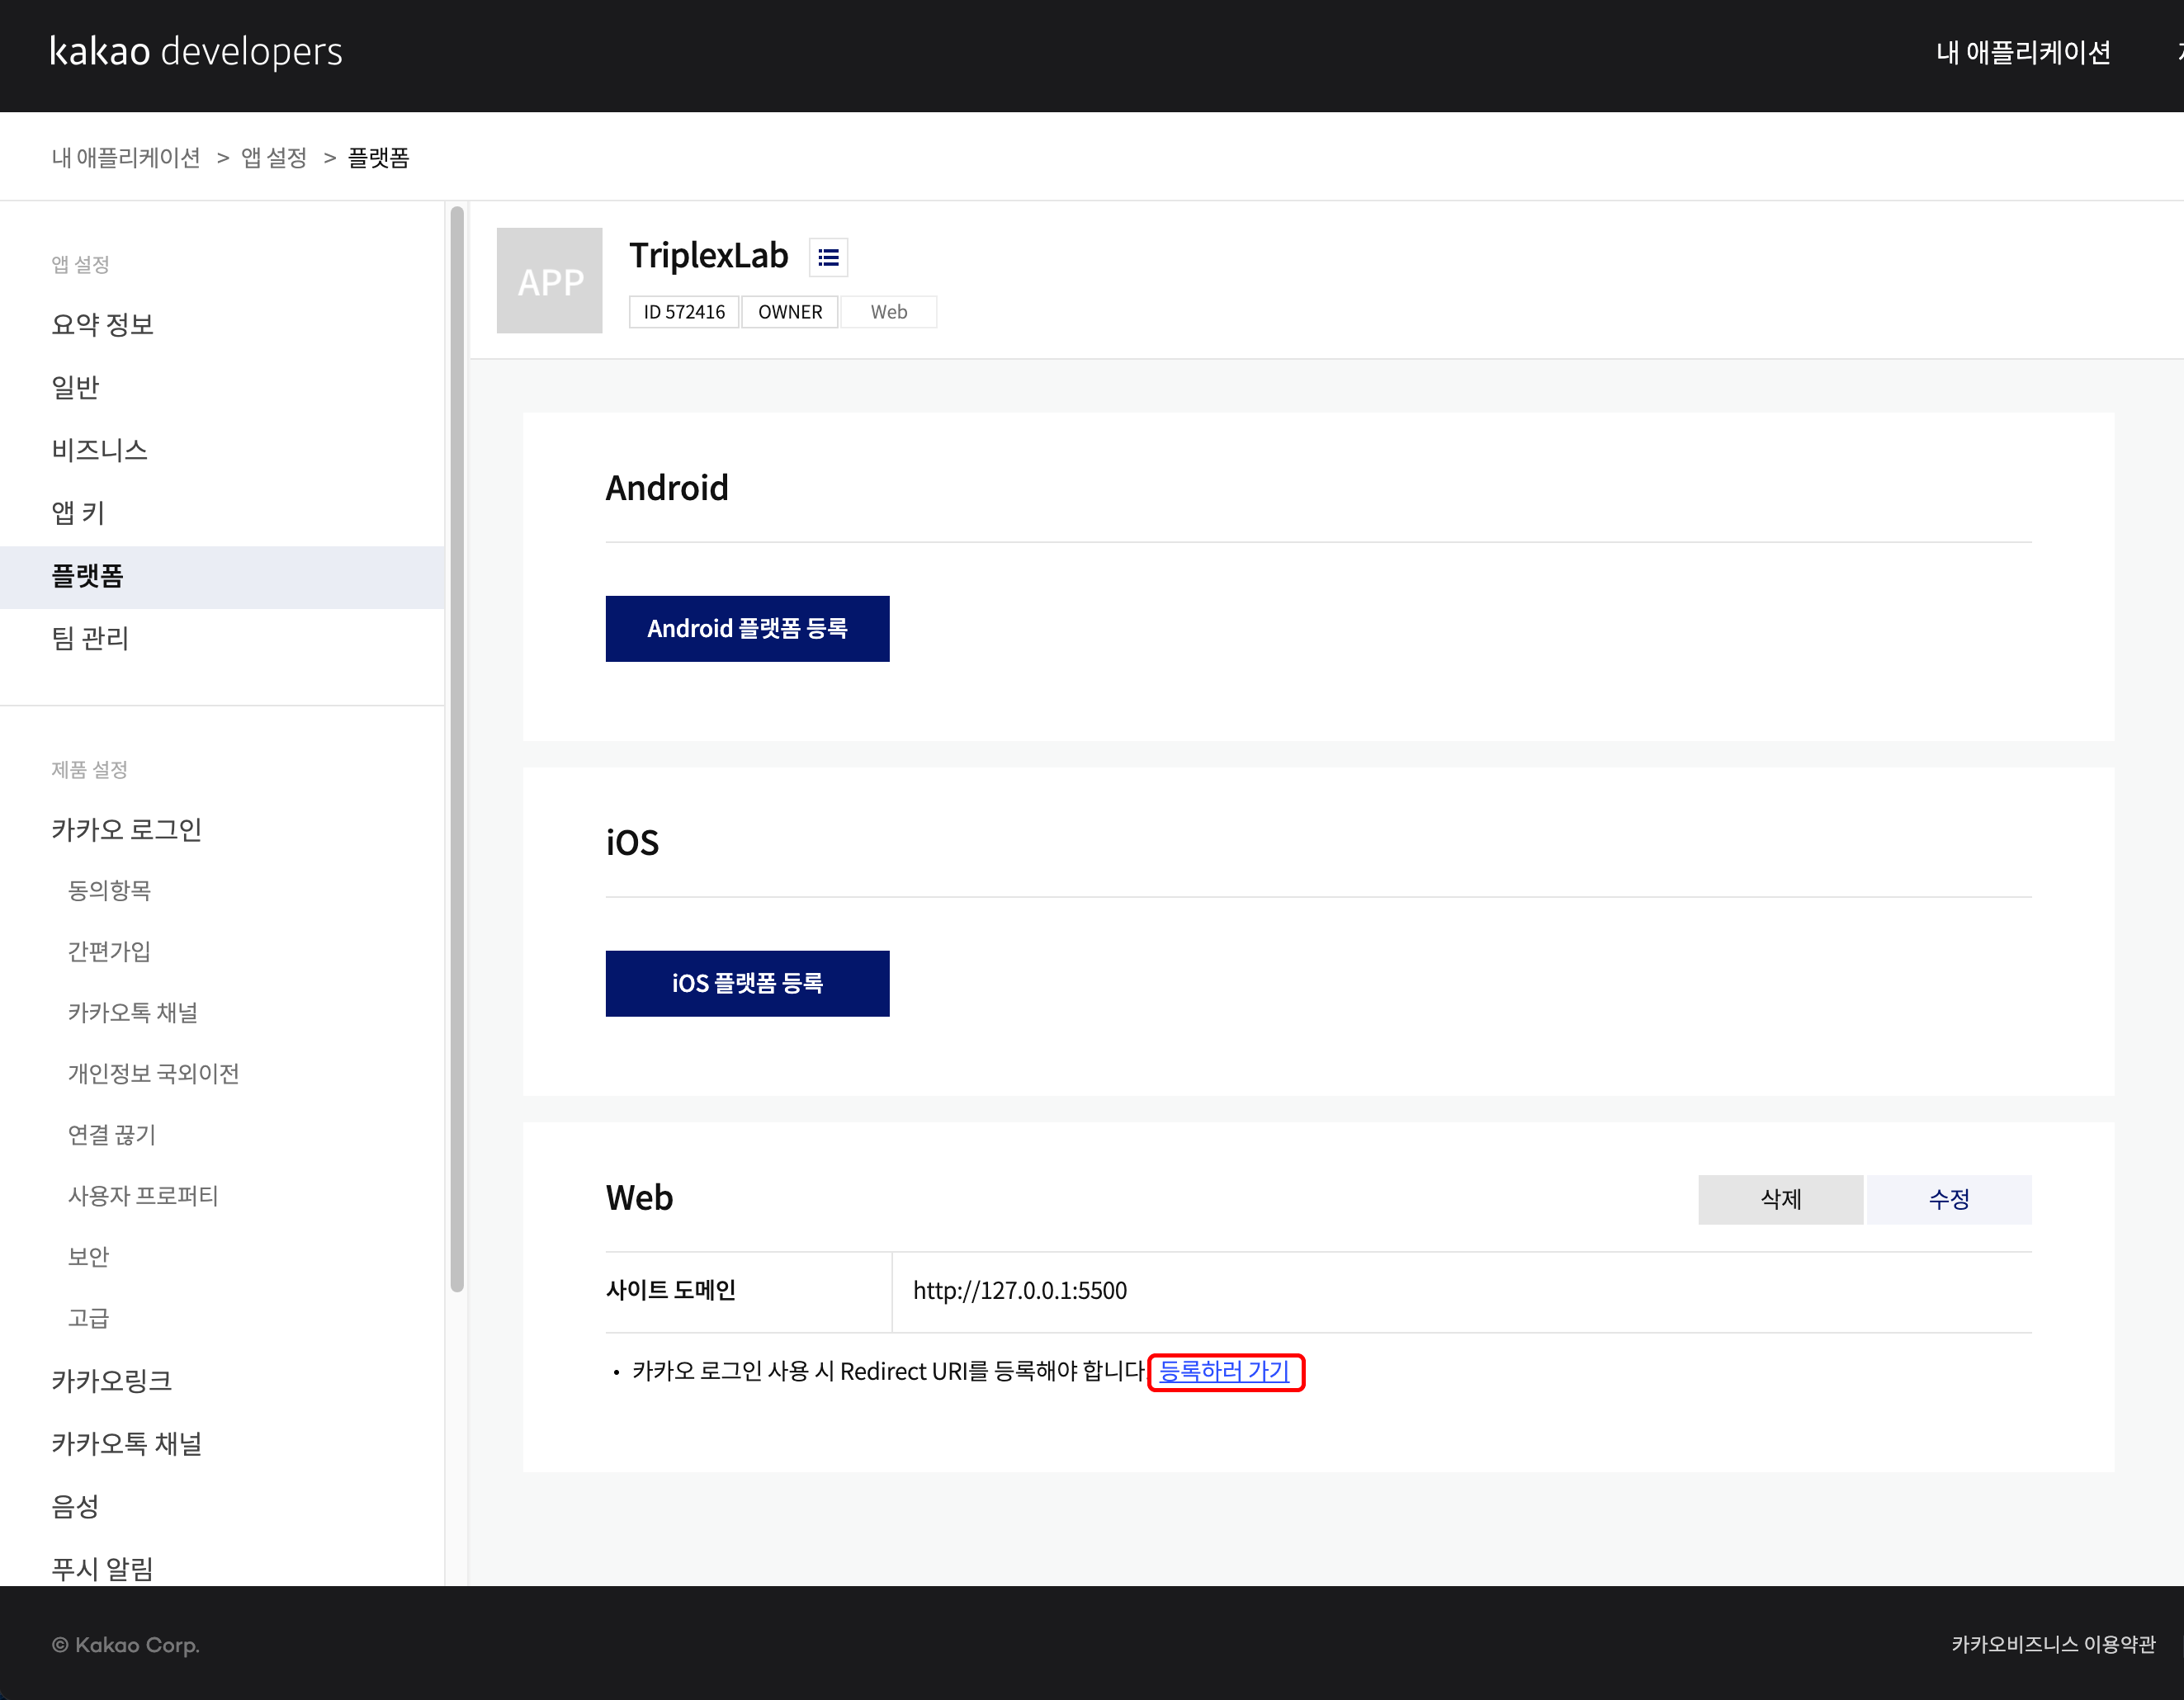Open the 보안 sub-menu item

[88, 1257]
